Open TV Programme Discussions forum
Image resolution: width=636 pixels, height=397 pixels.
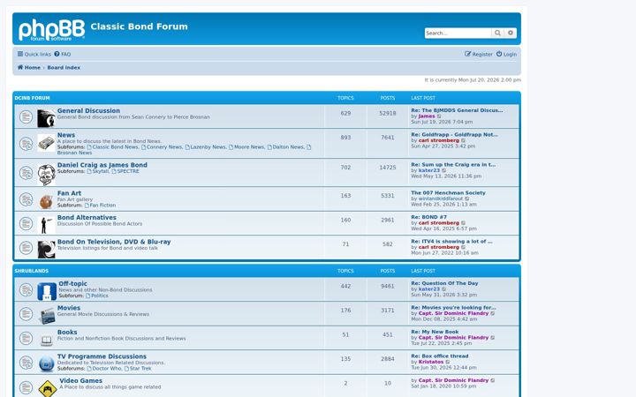click(x=102, y=356)
